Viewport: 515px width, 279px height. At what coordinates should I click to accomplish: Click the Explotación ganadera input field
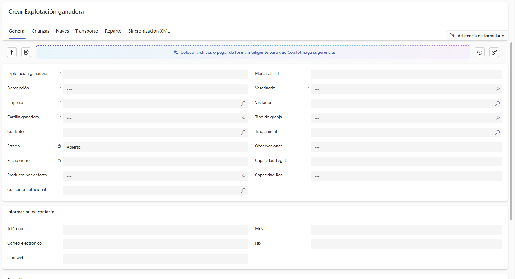coord(155,75)
